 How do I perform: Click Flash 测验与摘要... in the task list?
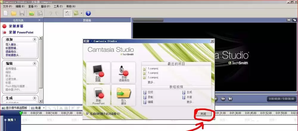(16, 86)
